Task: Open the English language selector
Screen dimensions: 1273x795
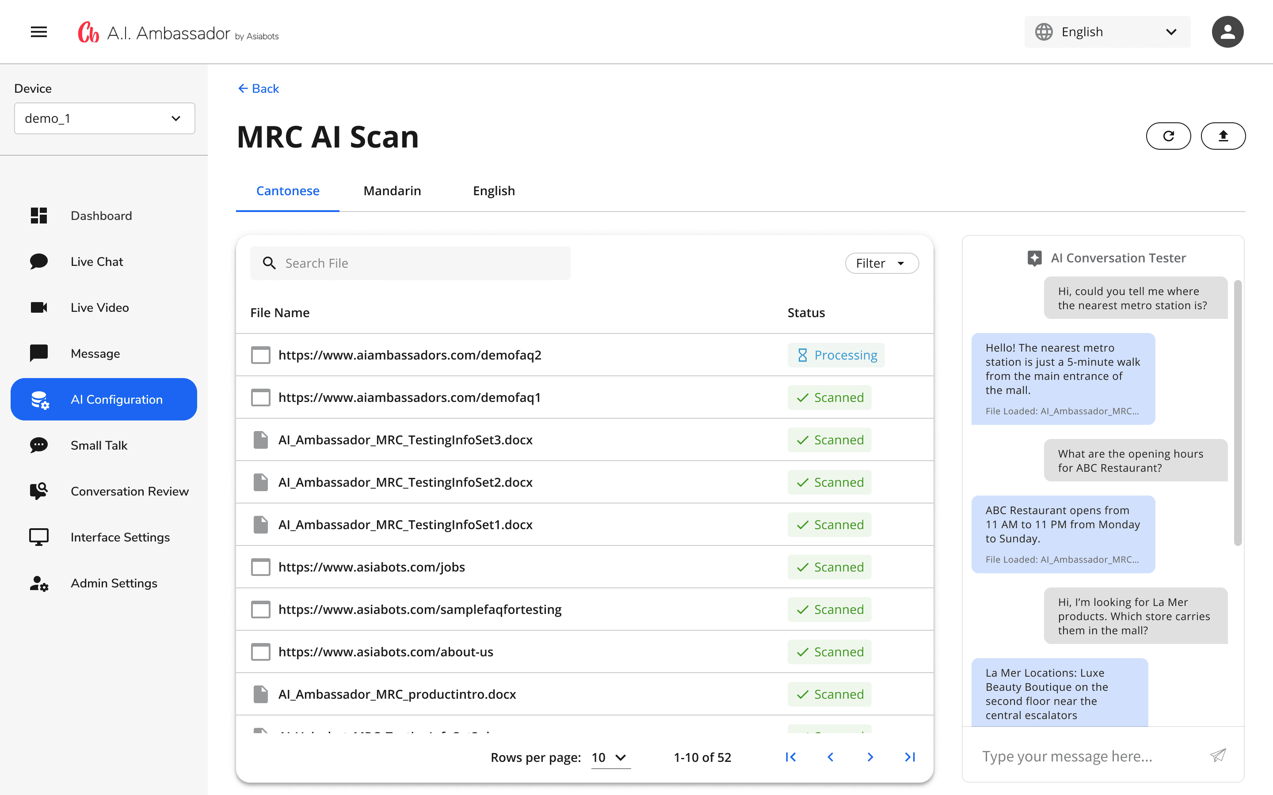Action: pos(1107,32)
